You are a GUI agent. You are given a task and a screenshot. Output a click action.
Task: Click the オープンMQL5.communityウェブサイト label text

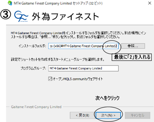click(78, 79)
